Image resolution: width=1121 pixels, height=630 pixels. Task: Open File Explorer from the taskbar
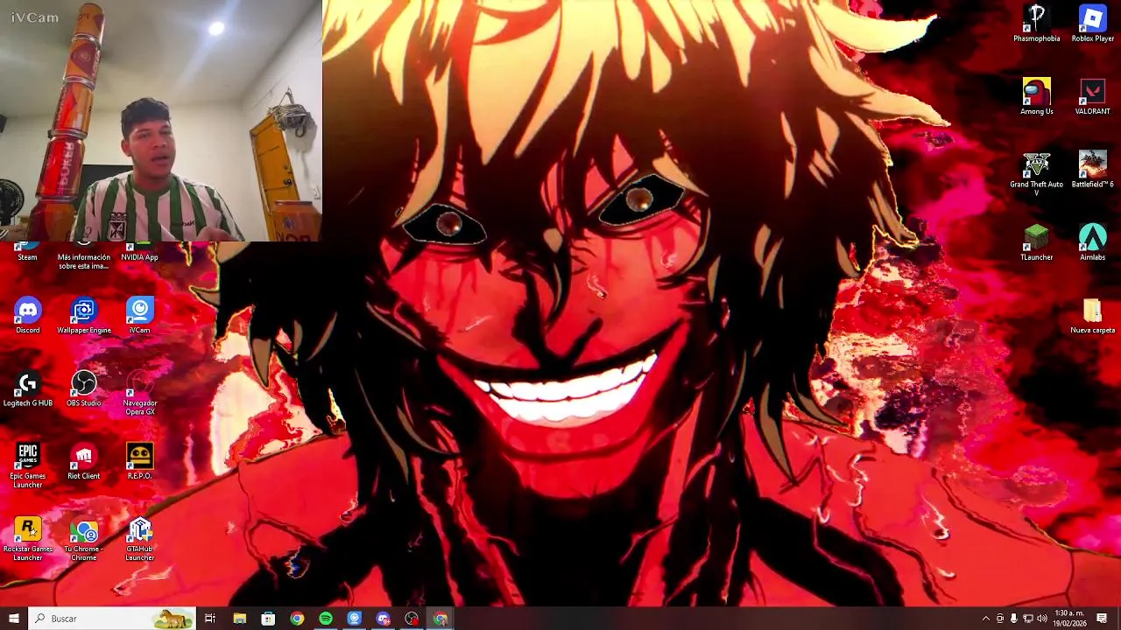point(239,619)
